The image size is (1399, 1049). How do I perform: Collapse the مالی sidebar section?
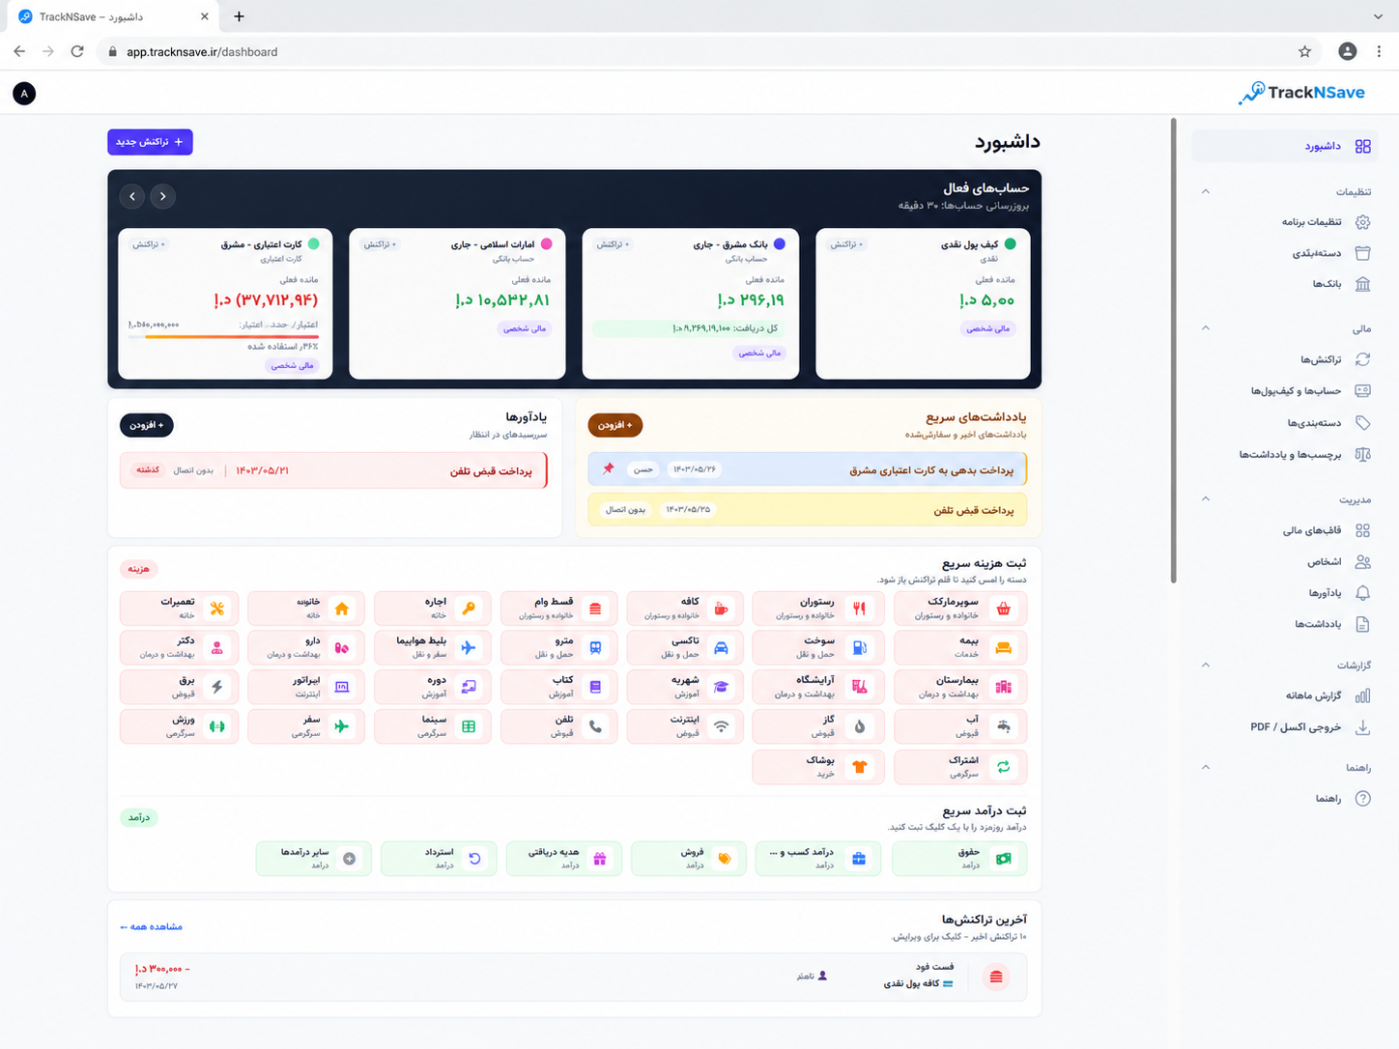pyautogui.click(x=1205, y=328)
